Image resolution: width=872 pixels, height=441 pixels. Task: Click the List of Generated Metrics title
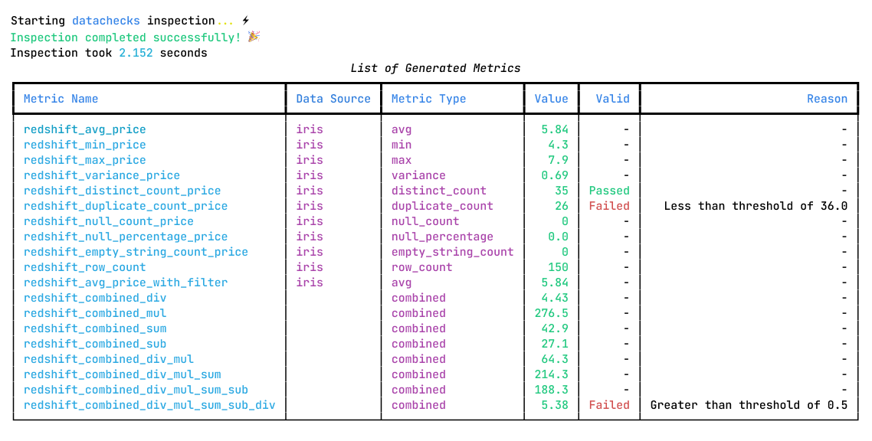[435, 67]
